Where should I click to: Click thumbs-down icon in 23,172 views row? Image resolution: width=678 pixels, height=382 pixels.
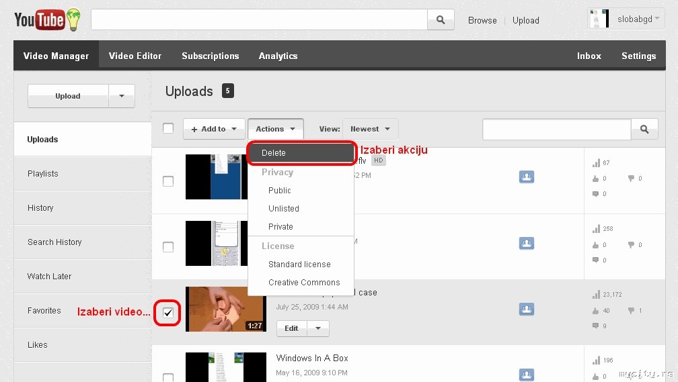tap(632, 310)
